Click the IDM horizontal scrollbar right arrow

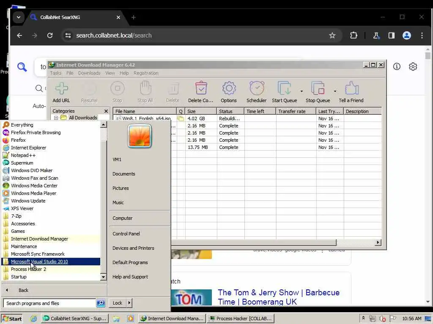[378, 243]
